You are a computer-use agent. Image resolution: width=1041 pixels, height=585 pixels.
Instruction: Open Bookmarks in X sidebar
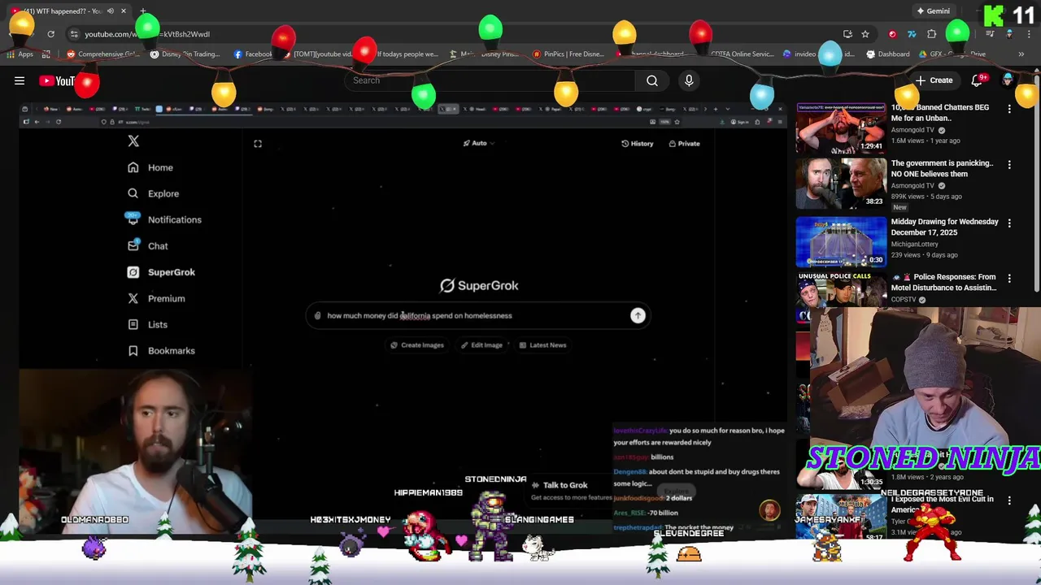click(161, 350)
